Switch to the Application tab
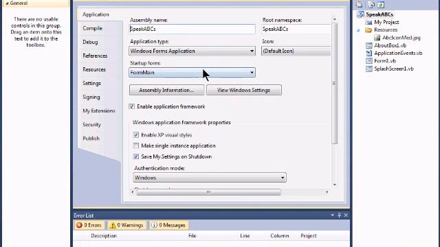This screenshot has width=440, height=247. click(x=96, y=14)
